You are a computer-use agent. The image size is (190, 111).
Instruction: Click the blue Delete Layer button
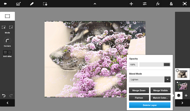[150, 105]
